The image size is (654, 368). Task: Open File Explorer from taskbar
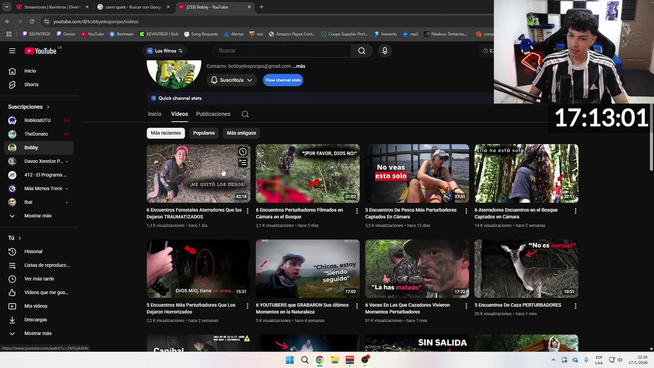coord(335,360)
